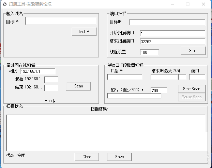Viewport: 212px width, 168px height.
Task: Click the 线程设置 field containing 100
Action: [x=149, y=52]
